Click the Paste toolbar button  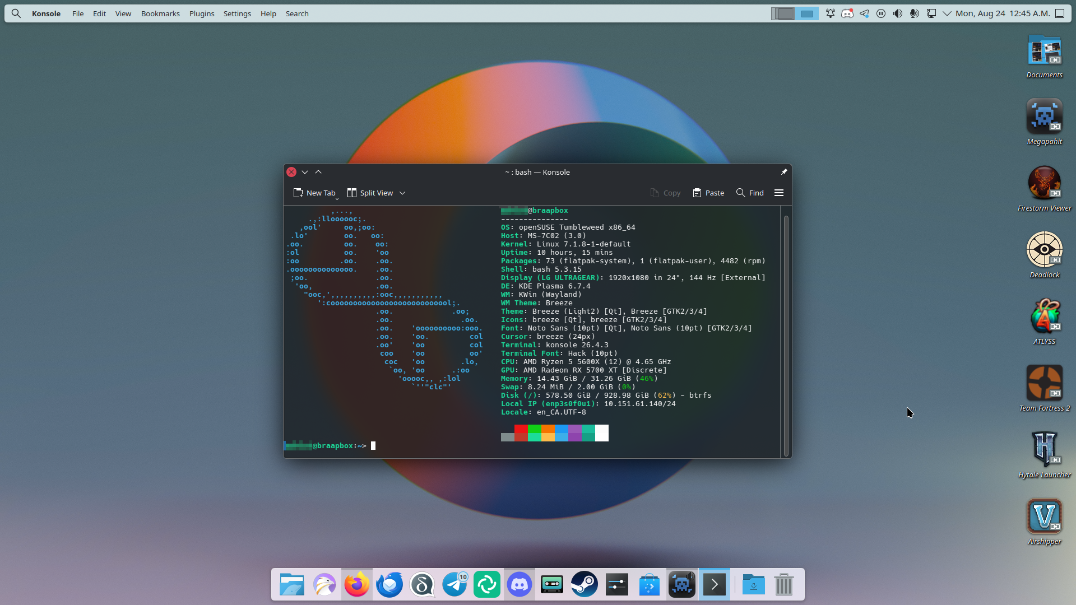point(708,193)
